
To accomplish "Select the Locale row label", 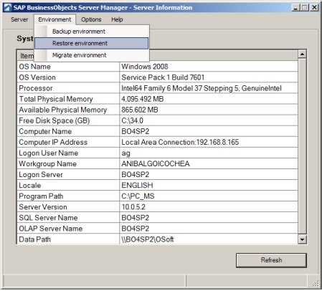I will click(x=68, y=185).
